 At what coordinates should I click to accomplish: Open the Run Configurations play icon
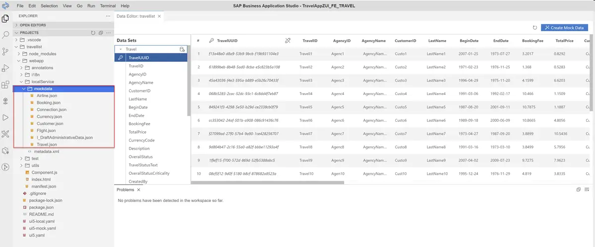[6, 117]
